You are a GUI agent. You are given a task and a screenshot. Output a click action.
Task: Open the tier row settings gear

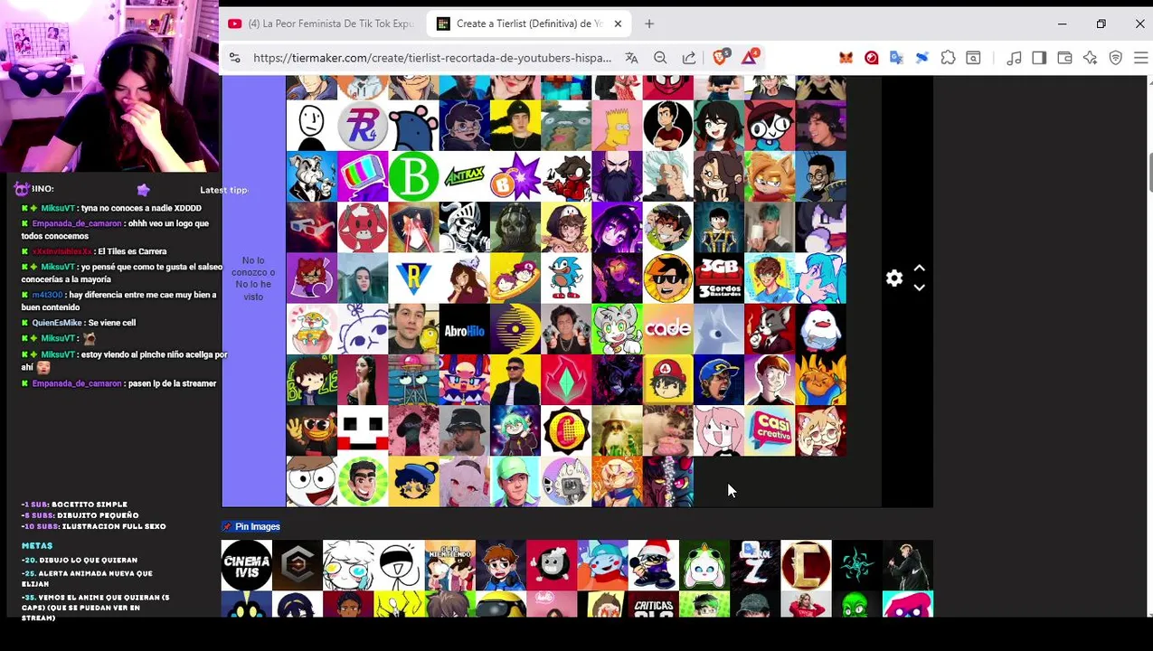894,278
